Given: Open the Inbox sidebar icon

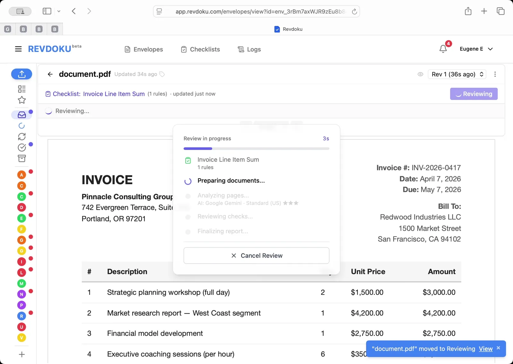Looking at the screenshot, I should coord(21,115).
